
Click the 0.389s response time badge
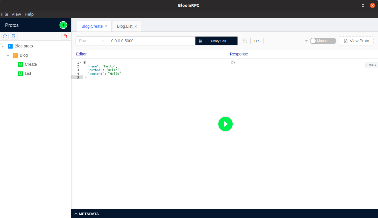[x=371, y=65]
